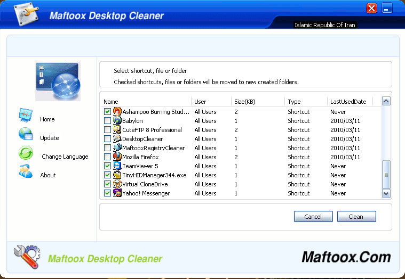Check the DesktopCleaner checkbox
Image resolution: width=405 pixels, height=279 pixels.
(107, 138)
